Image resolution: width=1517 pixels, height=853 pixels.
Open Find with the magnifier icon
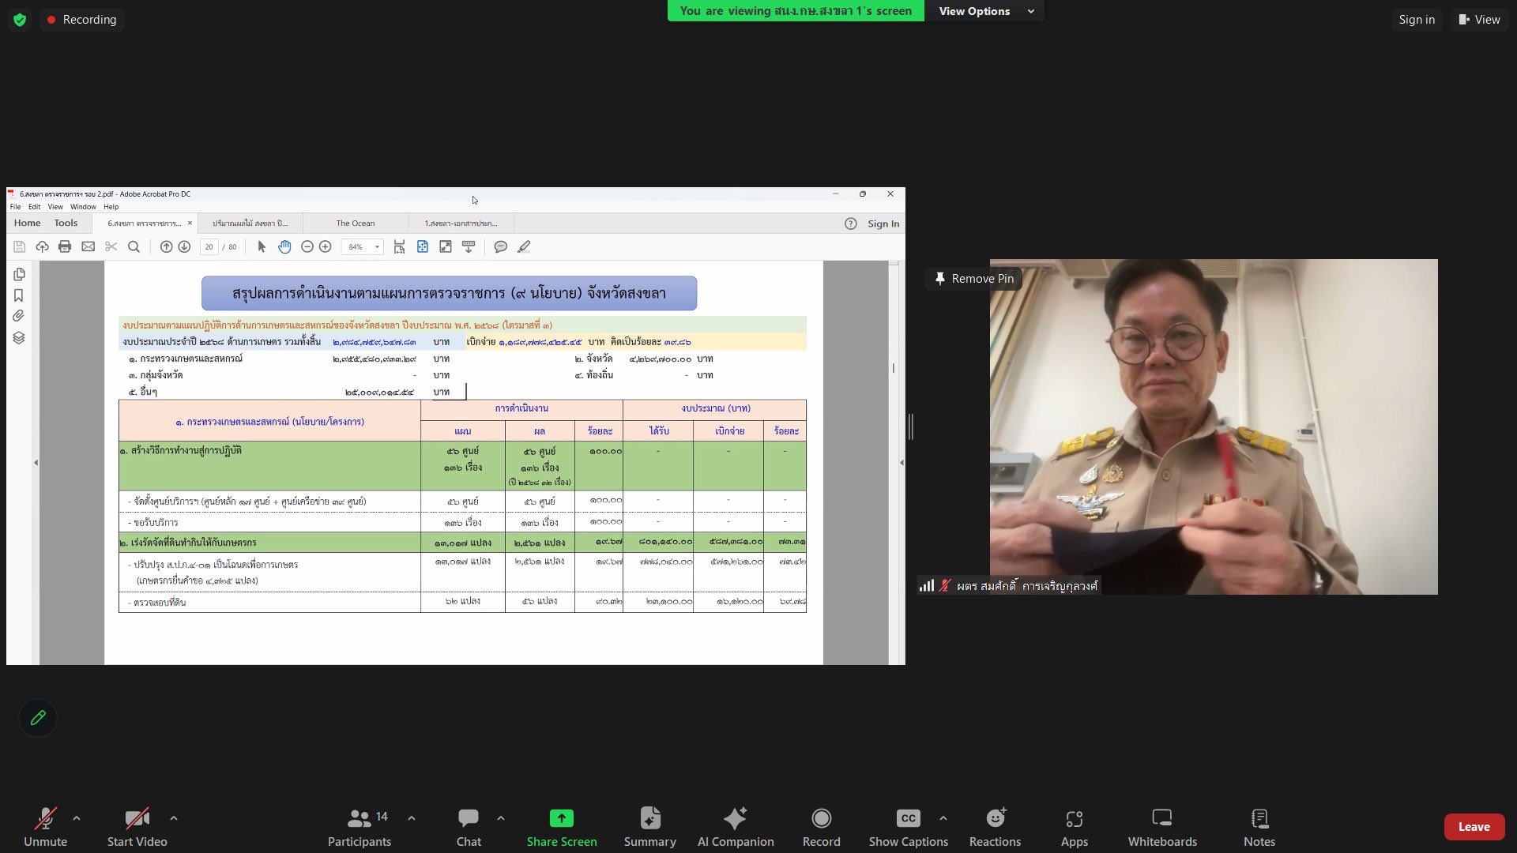click(134, 247)
